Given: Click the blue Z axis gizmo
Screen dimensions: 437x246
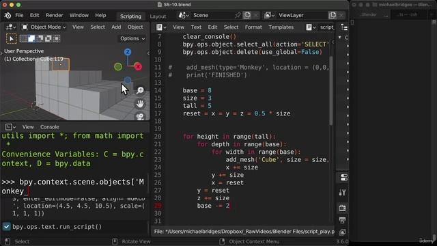Looking at the screenshot, I should click(x=128, y=52).
